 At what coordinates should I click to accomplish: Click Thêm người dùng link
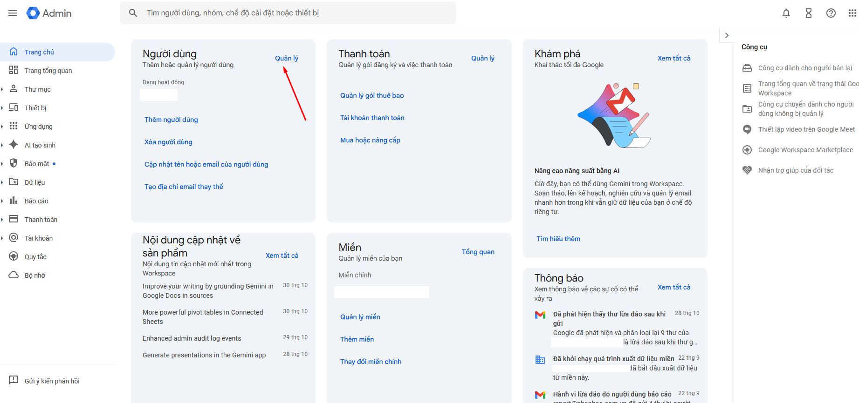[171, 120]
